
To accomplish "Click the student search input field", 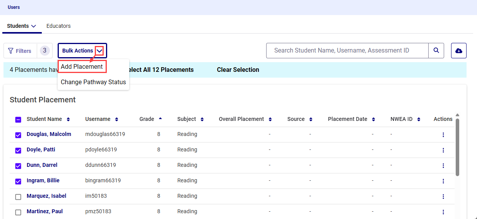I will click(x=347, y=51).
